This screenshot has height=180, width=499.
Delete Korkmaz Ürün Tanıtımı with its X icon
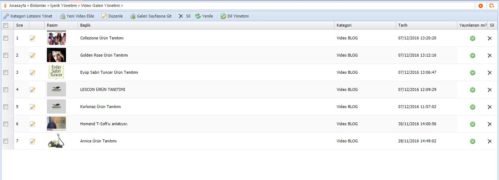(x=489, y=107)
